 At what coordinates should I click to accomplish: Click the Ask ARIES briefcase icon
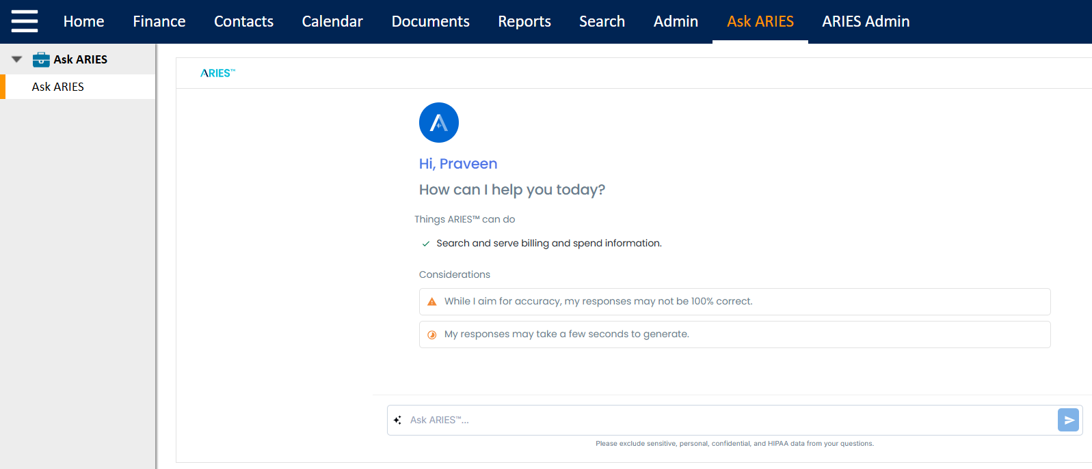pyautogui.click(x=41, y=59)
